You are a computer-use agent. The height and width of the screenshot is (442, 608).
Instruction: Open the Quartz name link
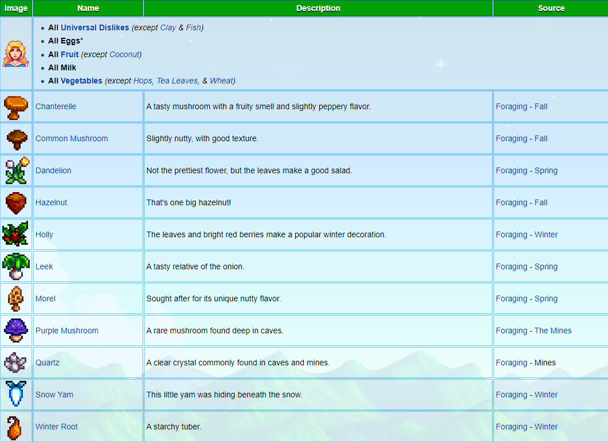point(47,363)
